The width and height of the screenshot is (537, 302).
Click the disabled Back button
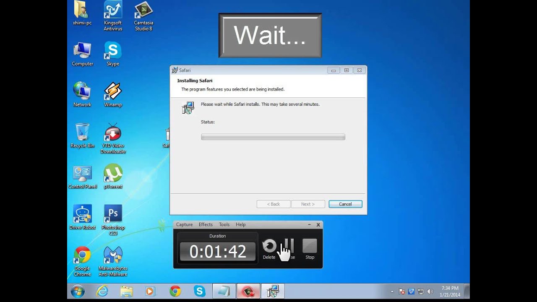click(274, 204)
